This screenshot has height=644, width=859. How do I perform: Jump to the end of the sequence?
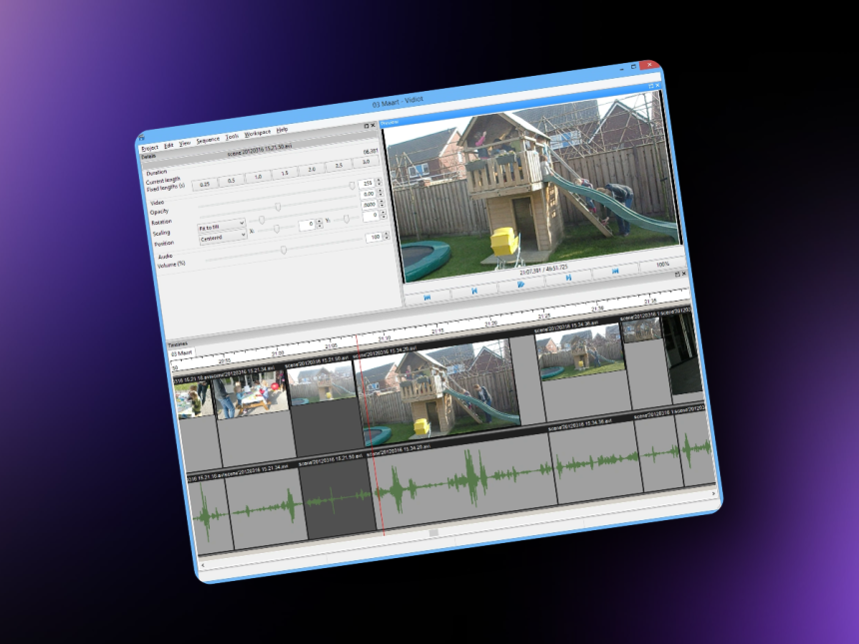coord(615,271)
